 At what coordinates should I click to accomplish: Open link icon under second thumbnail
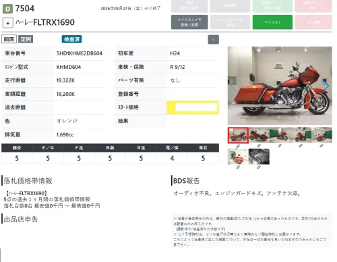click(x=259, y=146)
